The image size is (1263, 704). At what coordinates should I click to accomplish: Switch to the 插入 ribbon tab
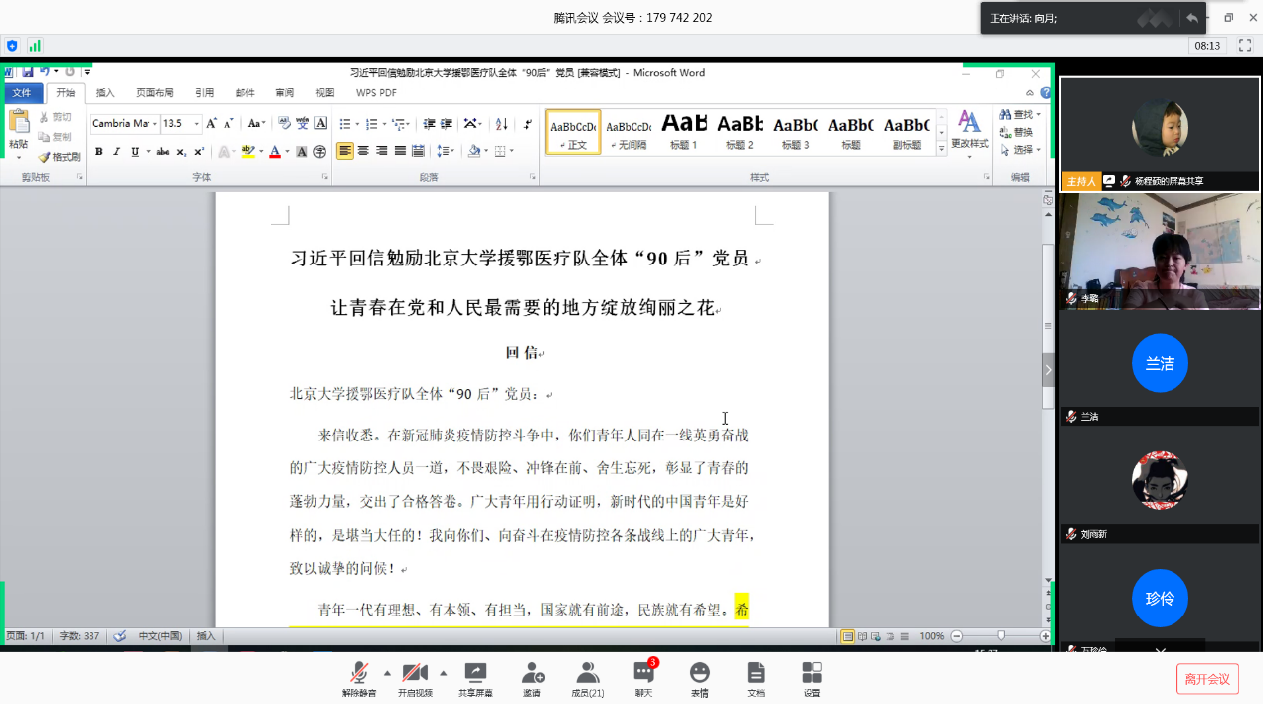pos(105,93)
